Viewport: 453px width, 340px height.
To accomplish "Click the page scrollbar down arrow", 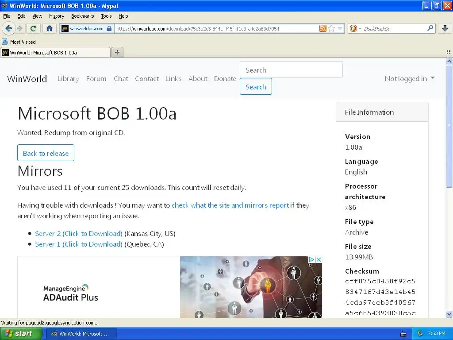I will (449, 314).
